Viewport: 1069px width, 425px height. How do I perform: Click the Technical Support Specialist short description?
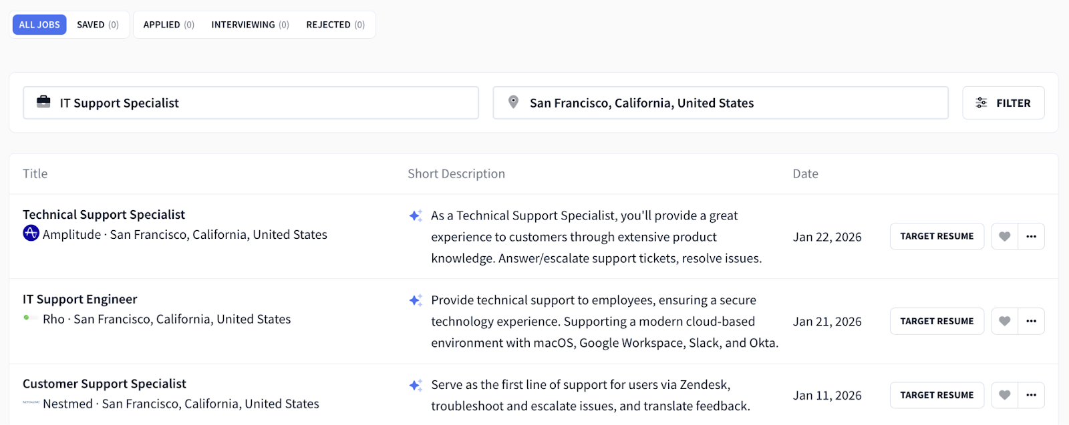coord(597,237)
